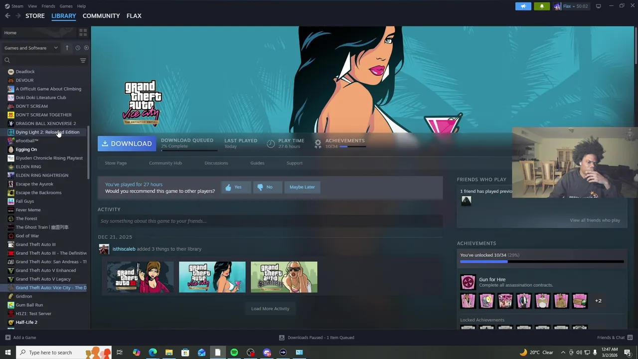Click the thumbs-down No recommendation button

click(x=267, y=187)
